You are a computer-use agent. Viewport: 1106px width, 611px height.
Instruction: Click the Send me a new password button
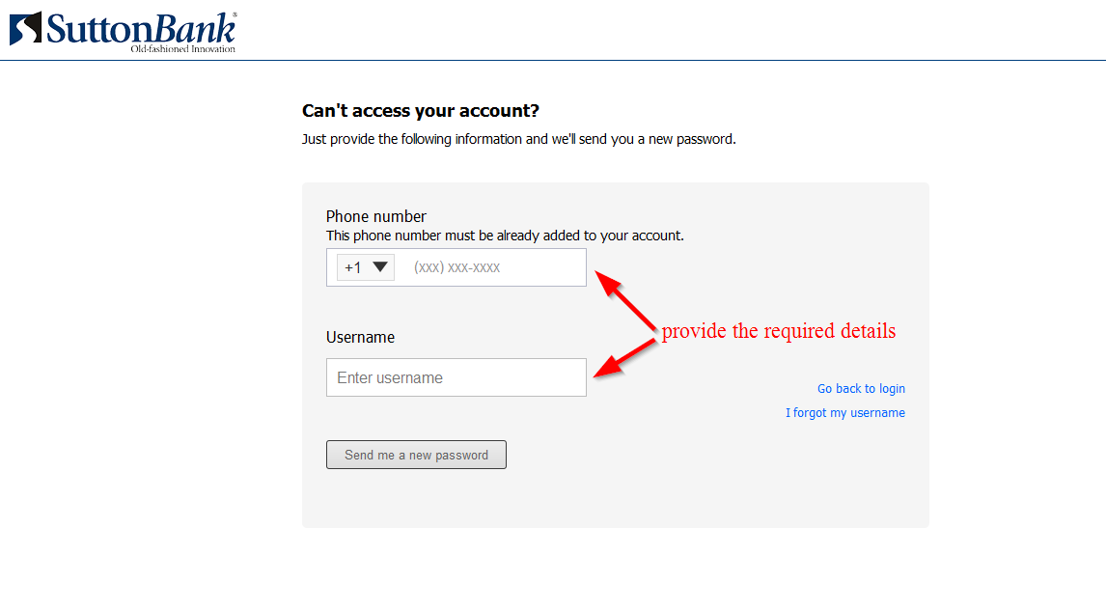pos(416,455)
